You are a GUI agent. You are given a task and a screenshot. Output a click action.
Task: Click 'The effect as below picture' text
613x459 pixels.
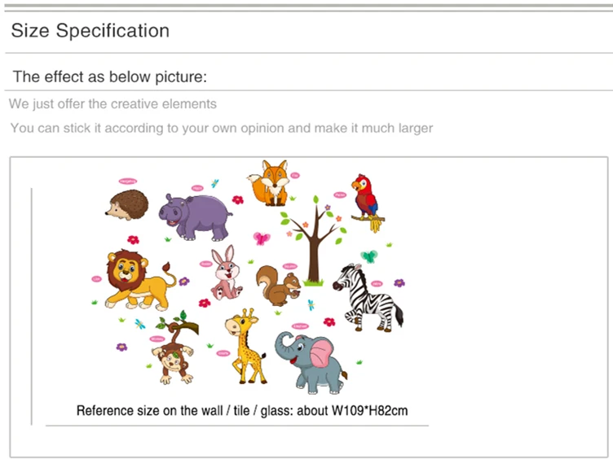(110, 76)
